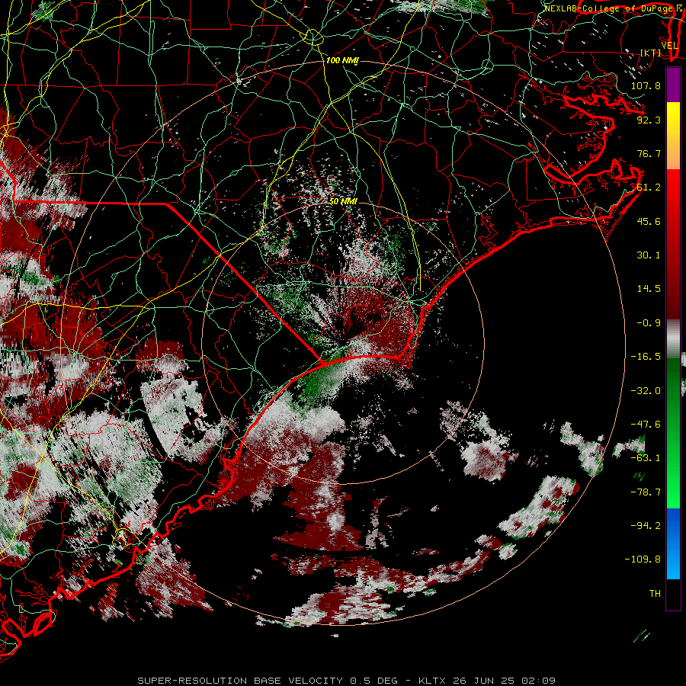Click the -109.8 velocity scale value
This screenshot has height=686, width=686.
[x=643, y=559]
